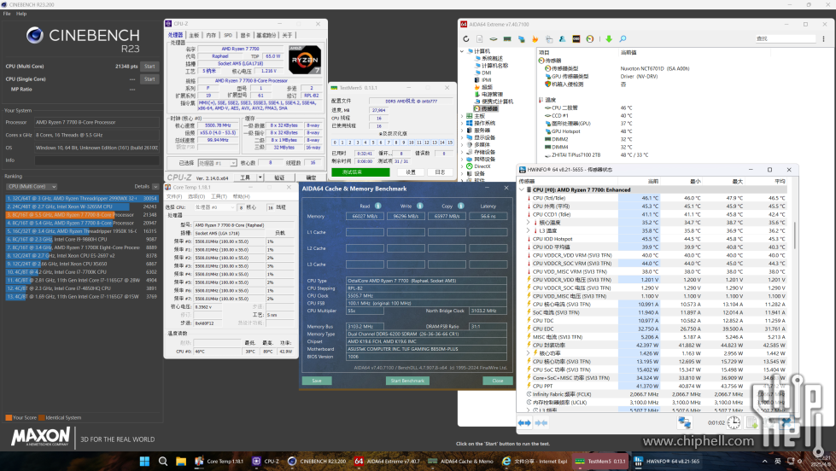Open the 工具 button's dropdown arrow in CPU-Z

pyautogui.click(x=260, y=177)
